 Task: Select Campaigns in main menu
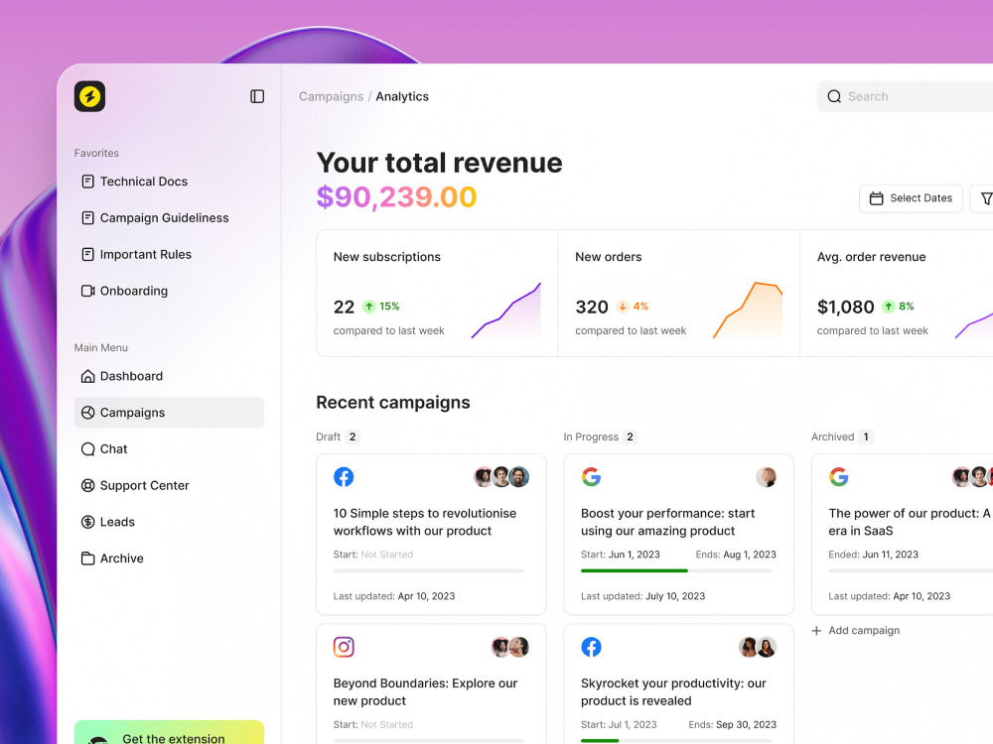[169, 413]
